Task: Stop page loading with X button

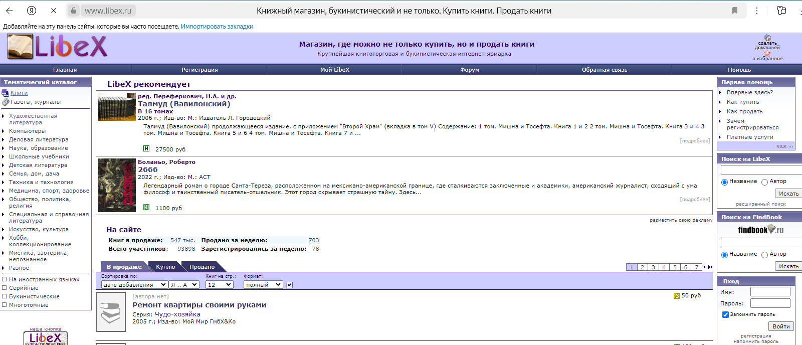Action: [x=54, y=11]
